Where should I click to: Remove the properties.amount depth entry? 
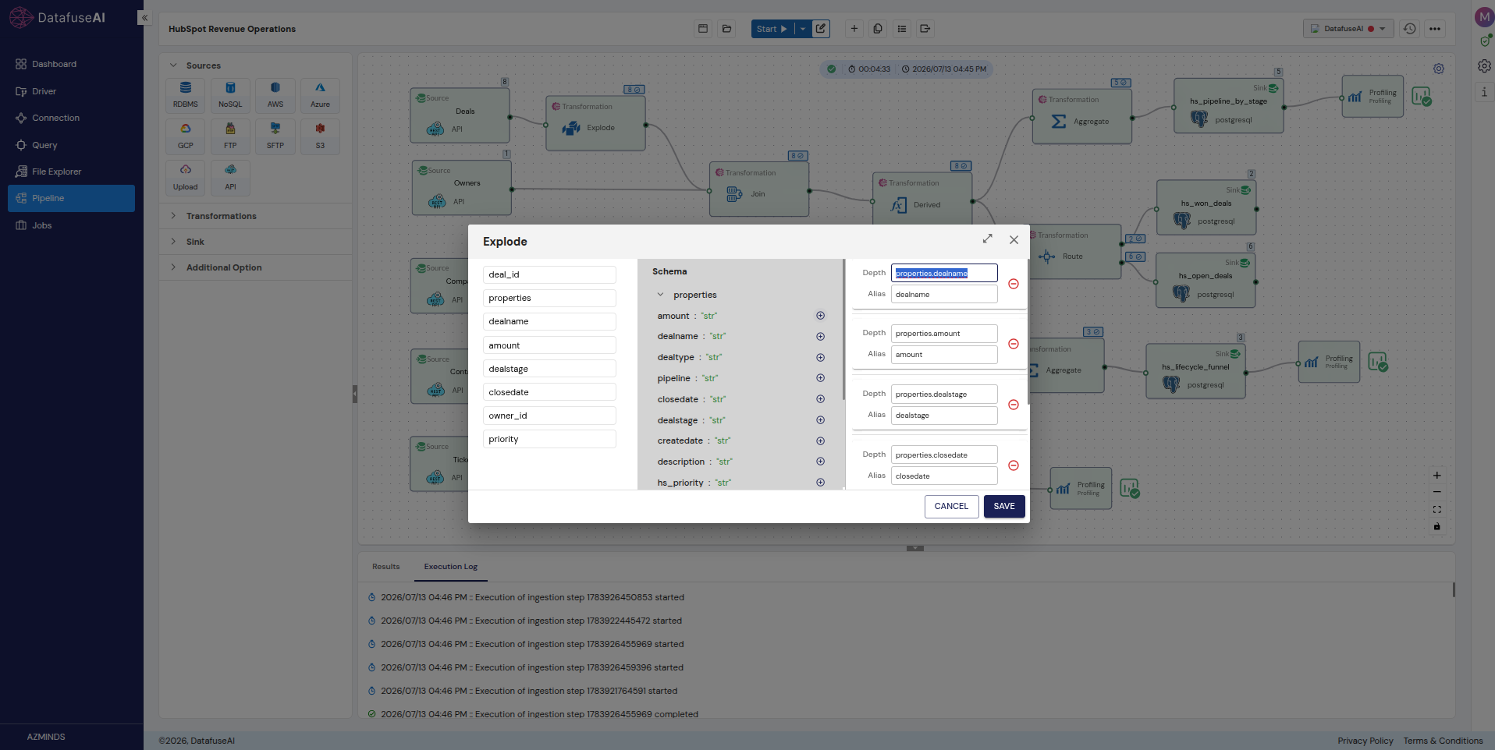point(1014,344)
